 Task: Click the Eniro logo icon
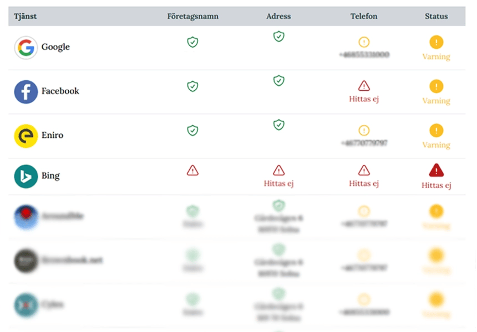pos(26,136)
